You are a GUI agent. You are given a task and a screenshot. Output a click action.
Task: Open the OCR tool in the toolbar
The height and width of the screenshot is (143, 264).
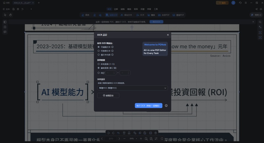pos(140,15)
